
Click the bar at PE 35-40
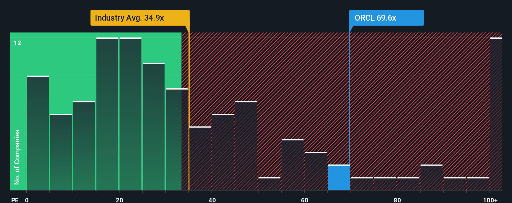(200, 158)
